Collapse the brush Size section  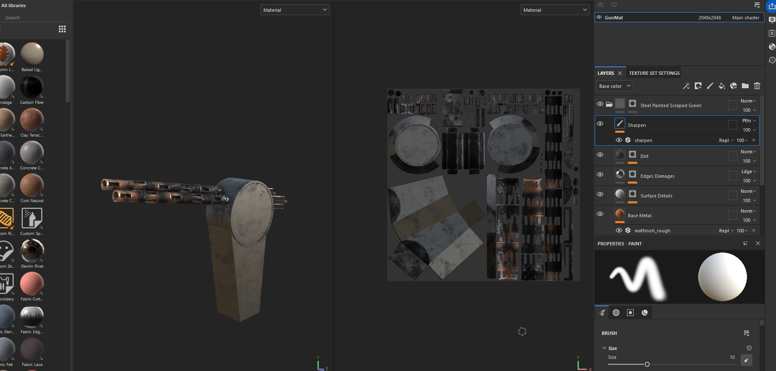pos(604,348)
